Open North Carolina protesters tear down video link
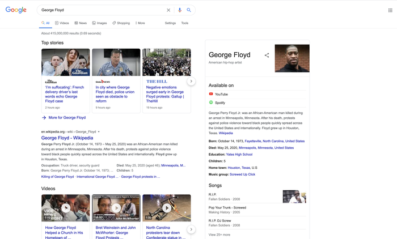This screenshot has height=239, width=397. point(166,233)
